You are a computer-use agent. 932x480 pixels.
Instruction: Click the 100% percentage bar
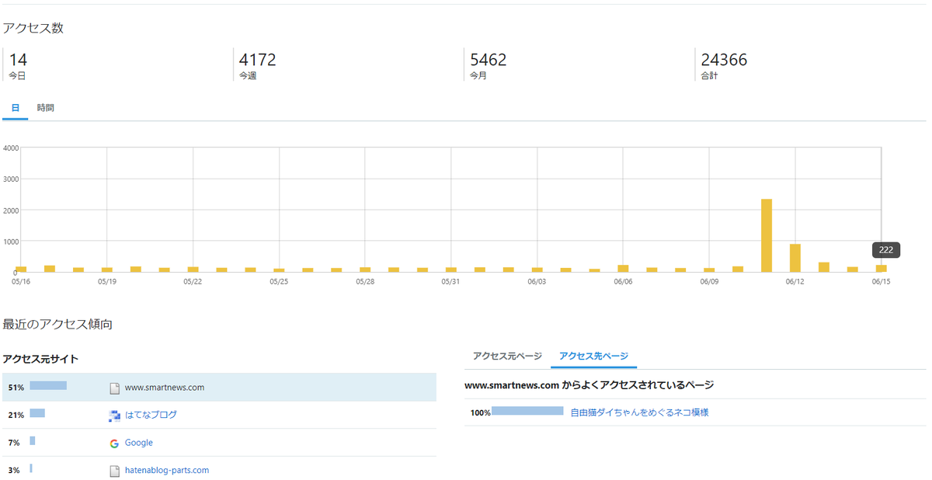tap(527, 411)
